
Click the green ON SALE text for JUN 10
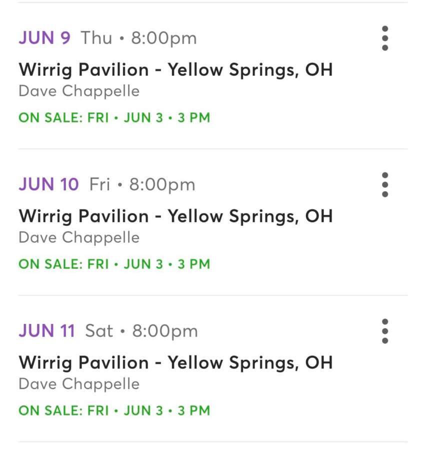114,264
